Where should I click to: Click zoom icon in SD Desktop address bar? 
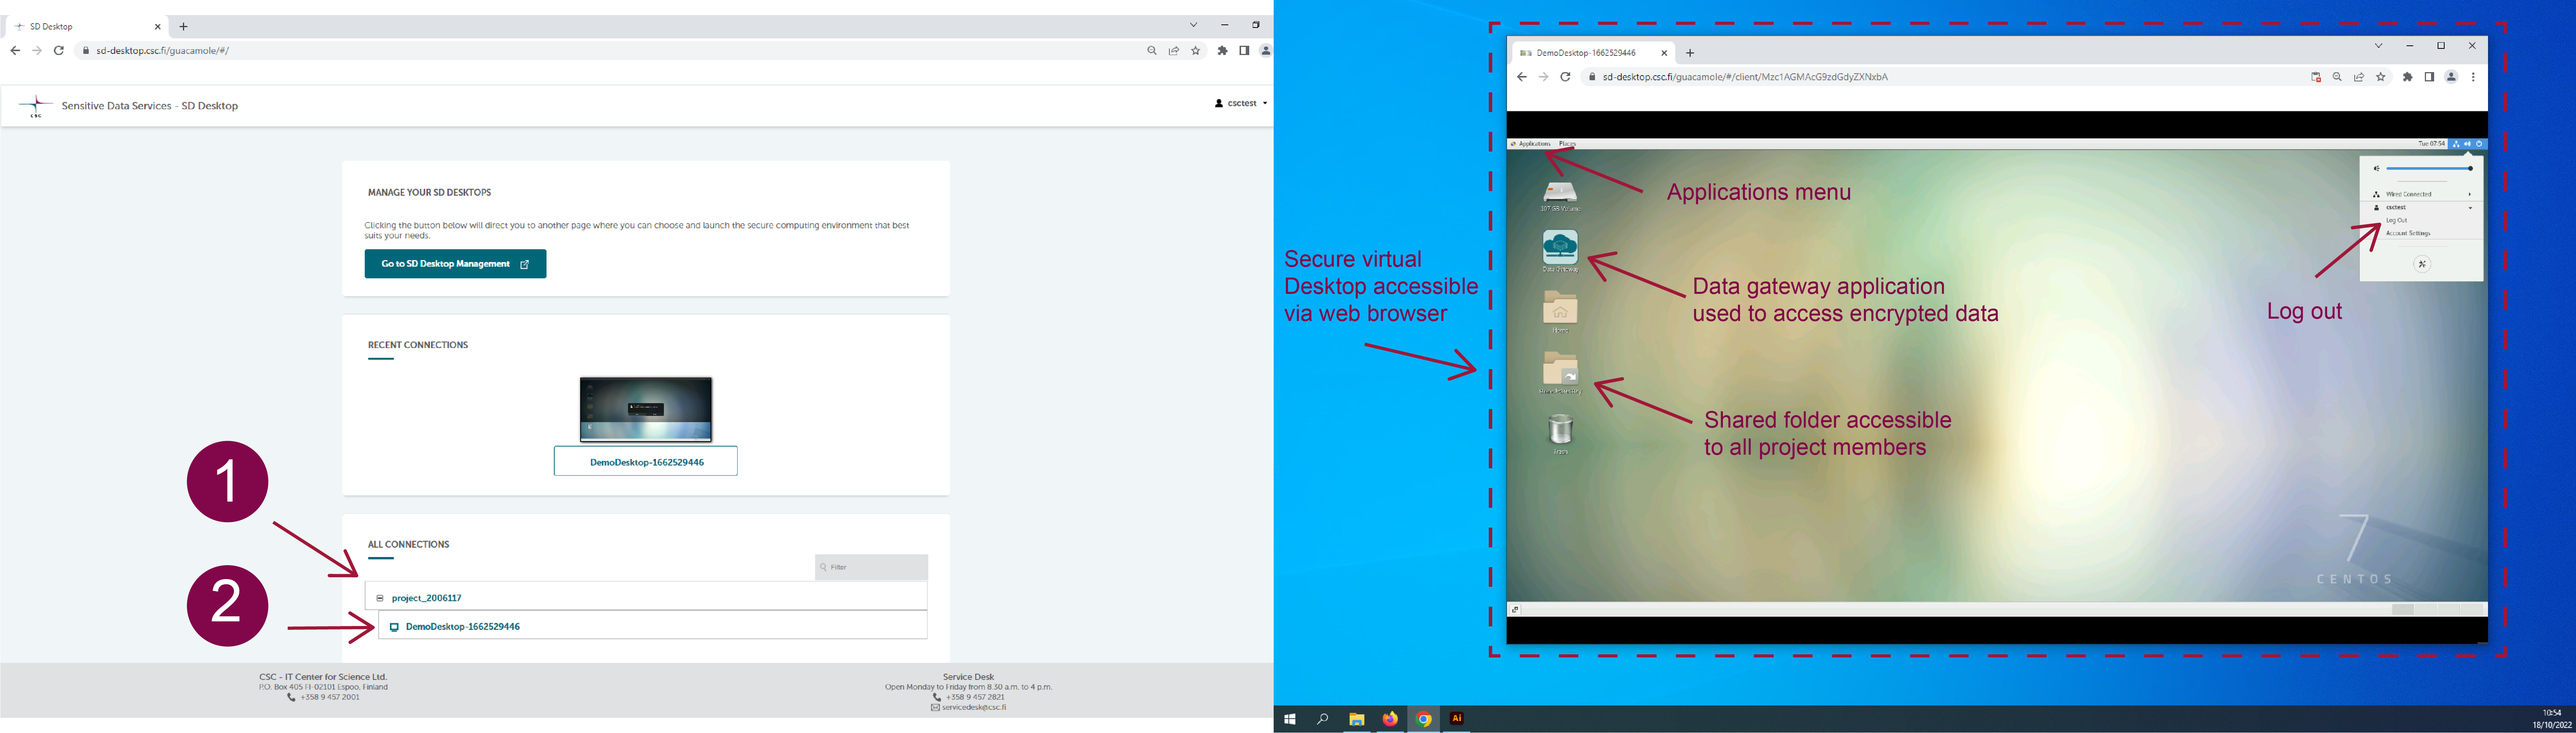click(1152, 51)
